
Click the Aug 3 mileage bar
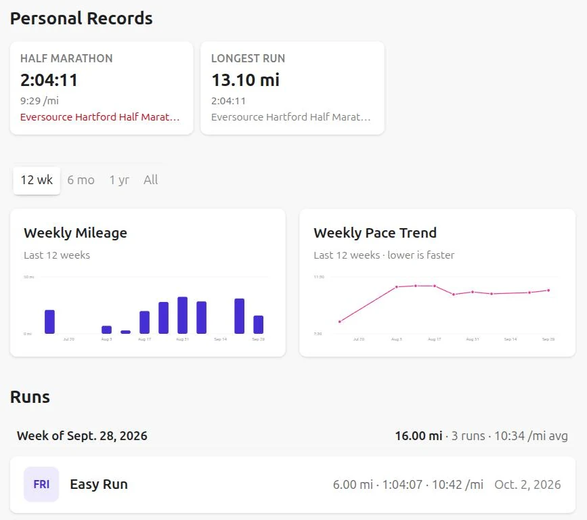107,330
